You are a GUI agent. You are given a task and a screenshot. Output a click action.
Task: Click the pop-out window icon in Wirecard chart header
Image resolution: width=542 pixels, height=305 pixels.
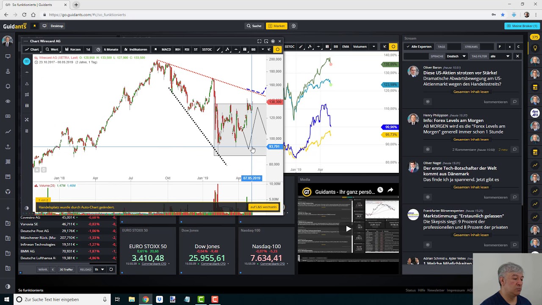pyautogui.click(x=266, y=41)
